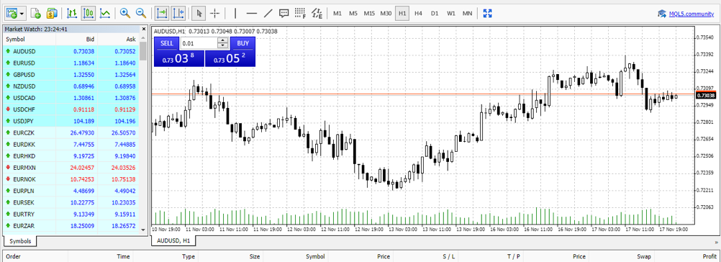The width and height of the screenshot is (721, 262).
Task: Set timeframe to M30
Action: coord(386,14)
